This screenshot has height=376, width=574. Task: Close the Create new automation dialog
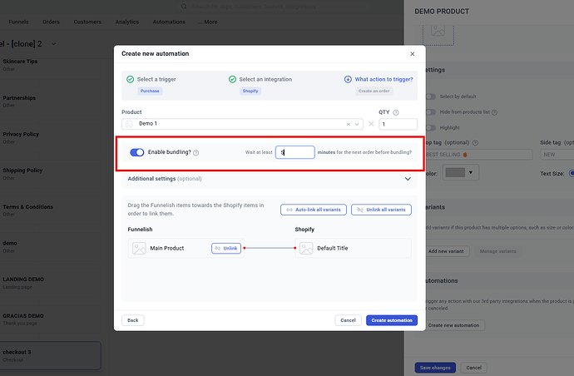412,54
